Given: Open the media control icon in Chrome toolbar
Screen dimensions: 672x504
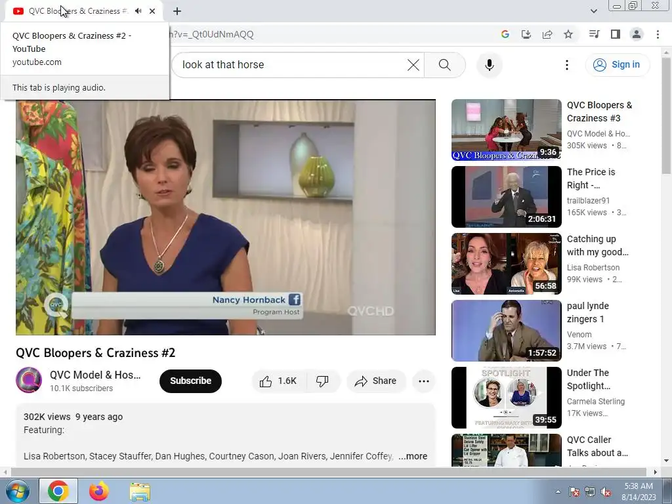Looking at the screenshot, I should click(594, 34).
